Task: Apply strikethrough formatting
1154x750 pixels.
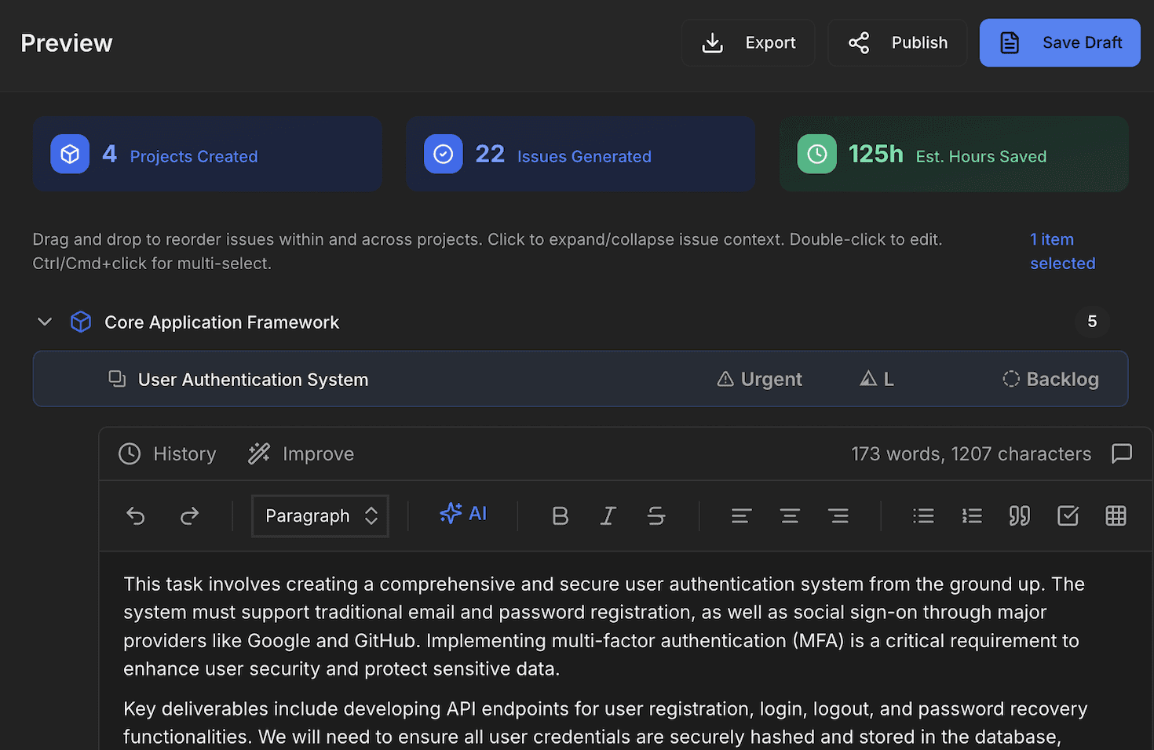Action: point(656,516)
